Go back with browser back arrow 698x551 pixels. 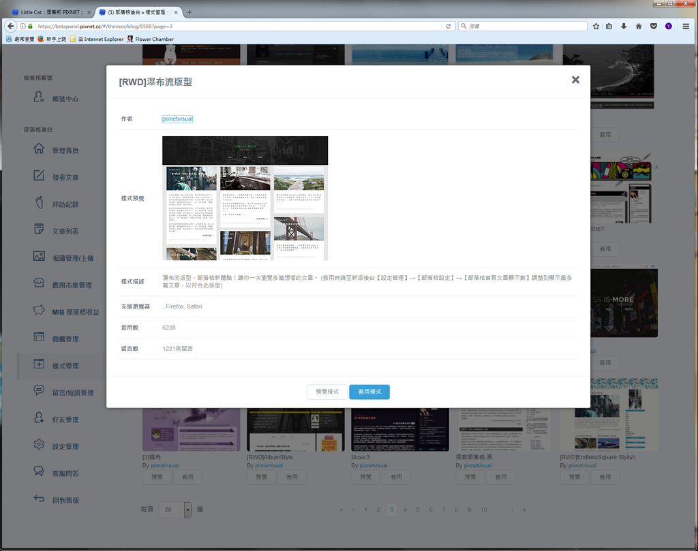click(x=11, y=27)
